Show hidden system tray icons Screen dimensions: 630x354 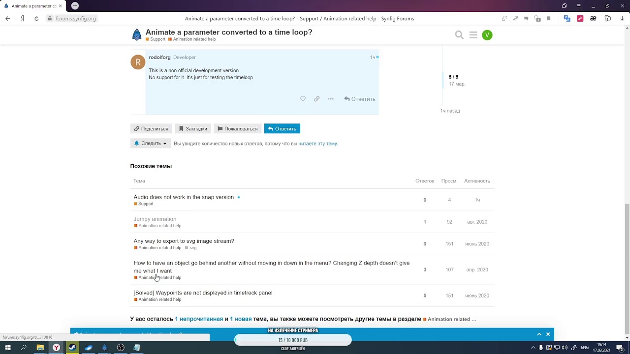pos(533,348)
